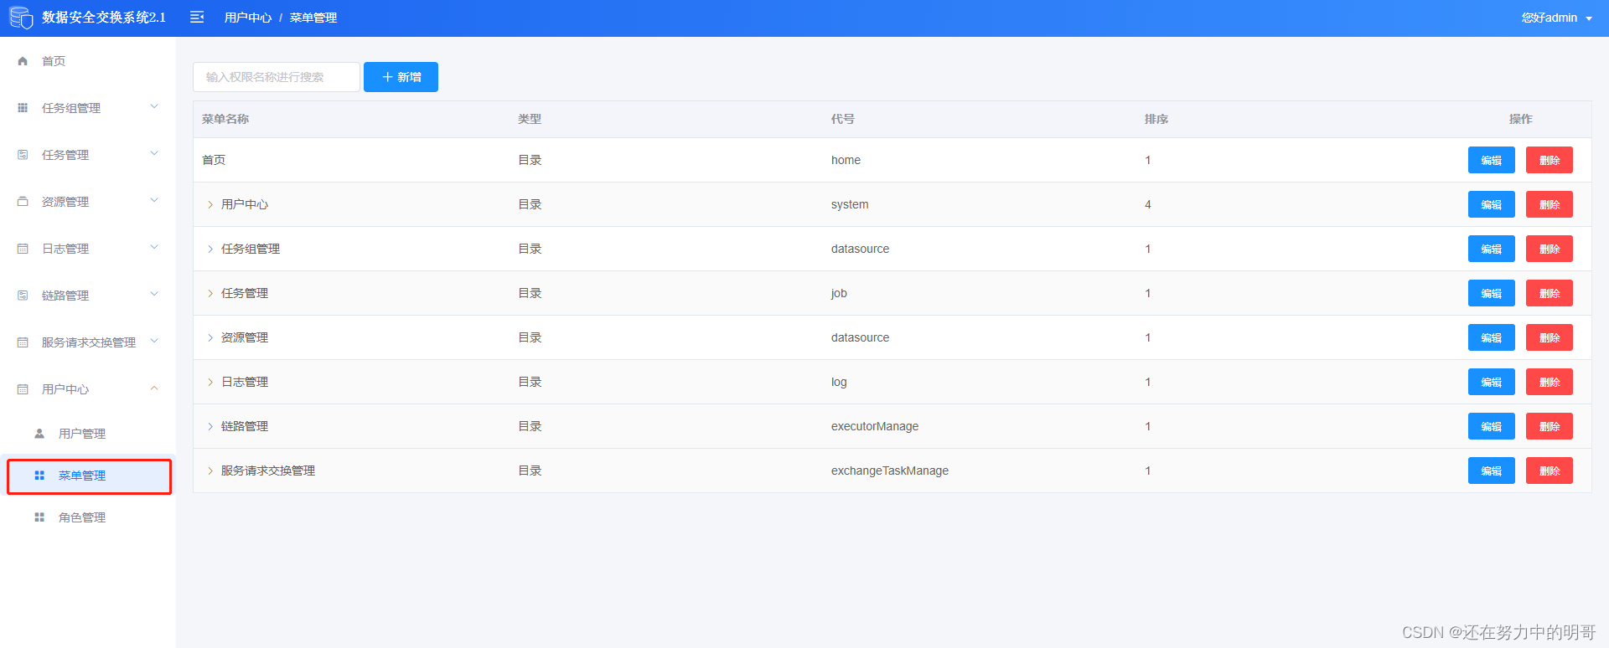Click the executorManage code cell
This screenshot has width=1609, height=648.
point(875,426)
